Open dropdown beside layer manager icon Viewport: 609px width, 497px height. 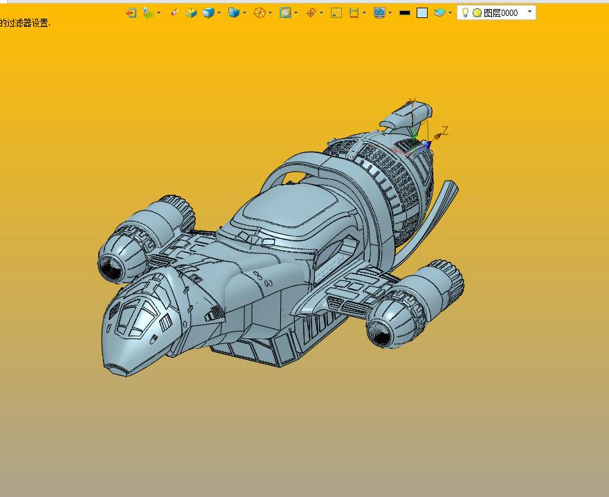450,13
